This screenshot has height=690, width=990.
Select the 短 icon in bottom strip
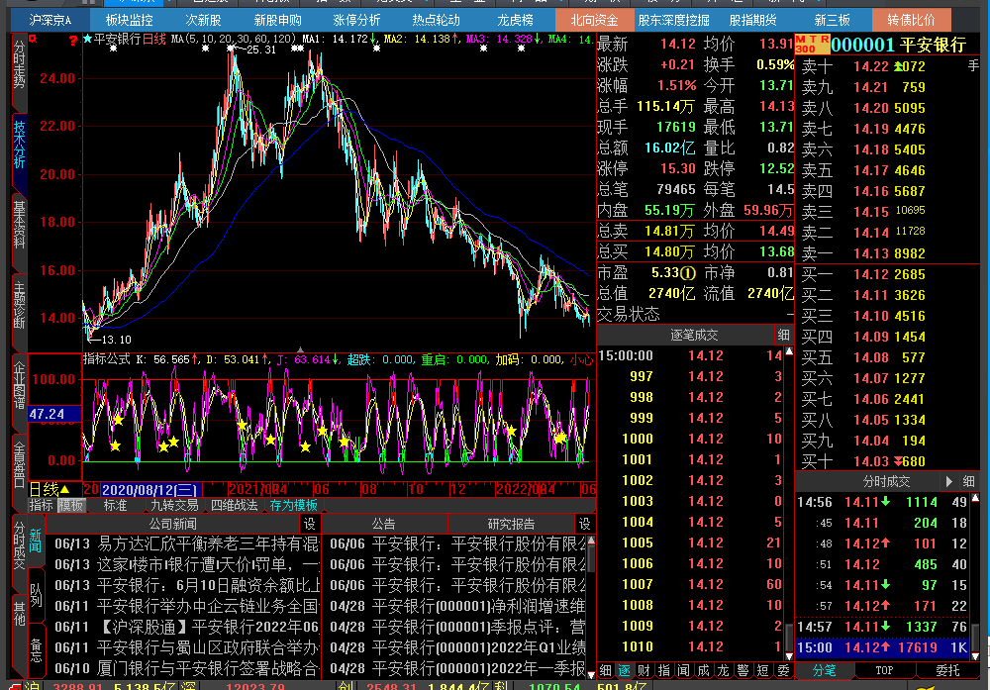[x=762, y=670]
